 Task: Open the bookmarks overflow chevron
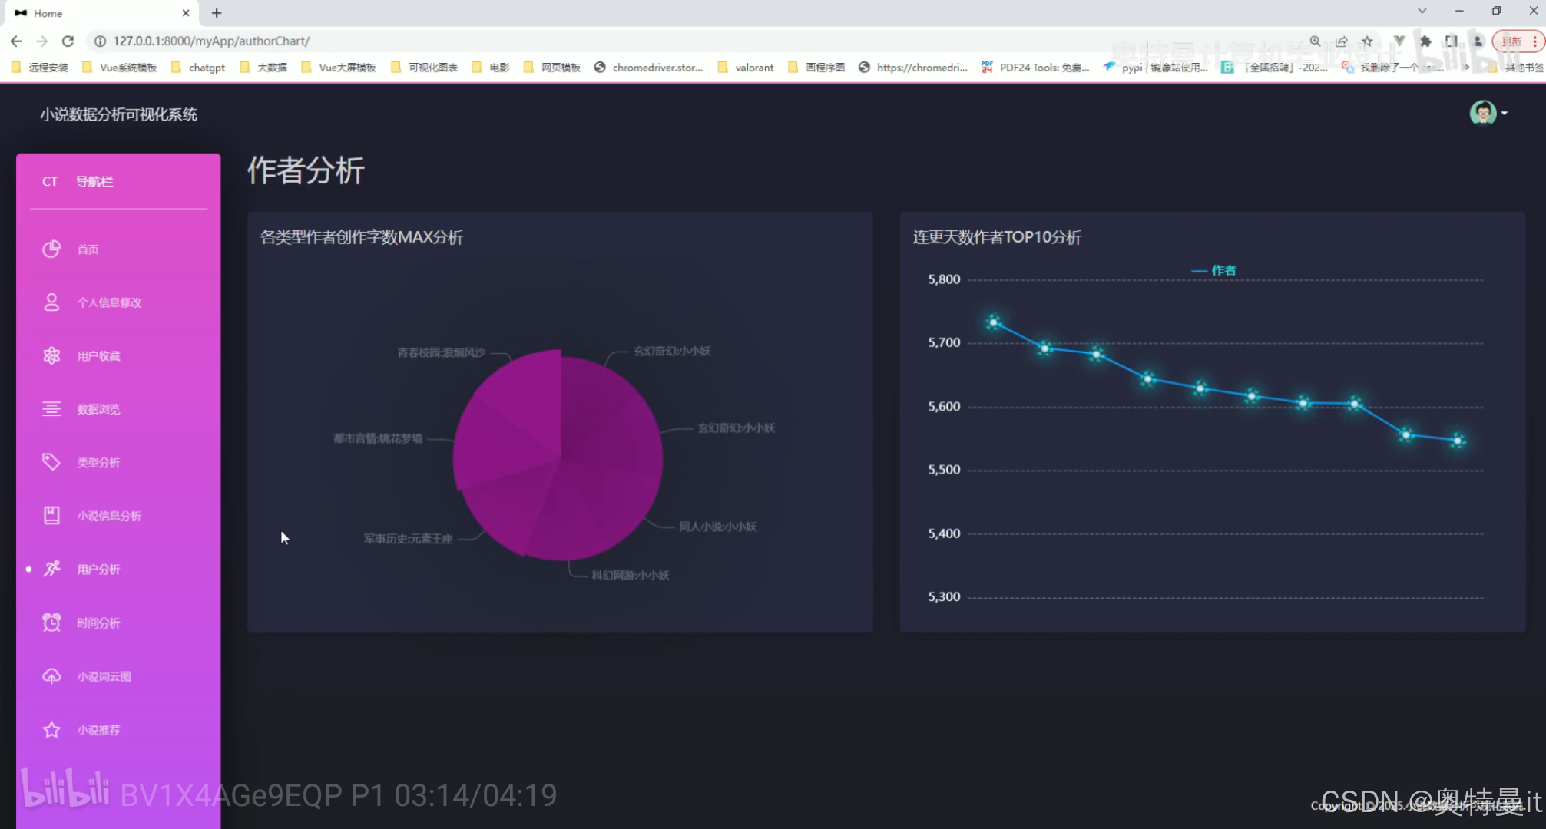1465,67
